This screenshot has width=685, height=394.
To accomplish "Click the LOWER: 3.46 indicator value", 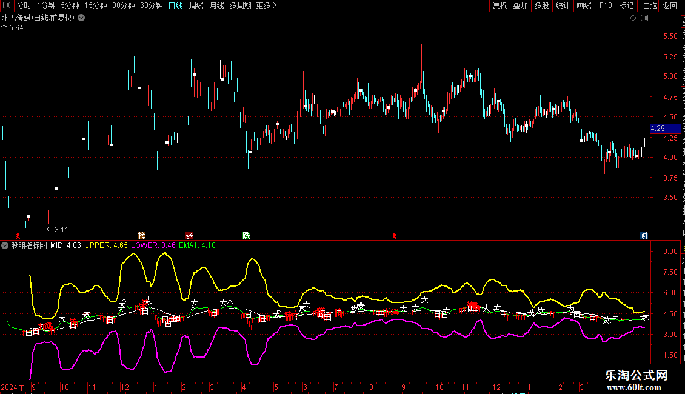I will click(x=153, y=245).
